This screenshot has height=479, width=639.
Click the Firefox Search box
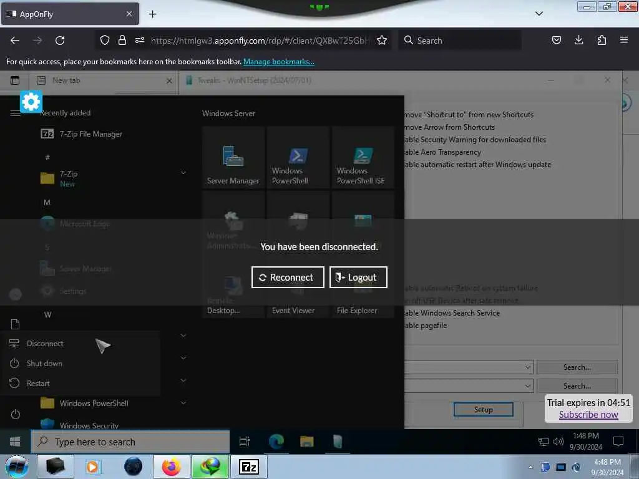460,41
